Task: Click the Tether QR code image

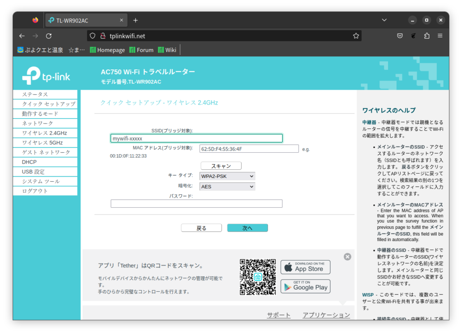Action: [258, 277]
